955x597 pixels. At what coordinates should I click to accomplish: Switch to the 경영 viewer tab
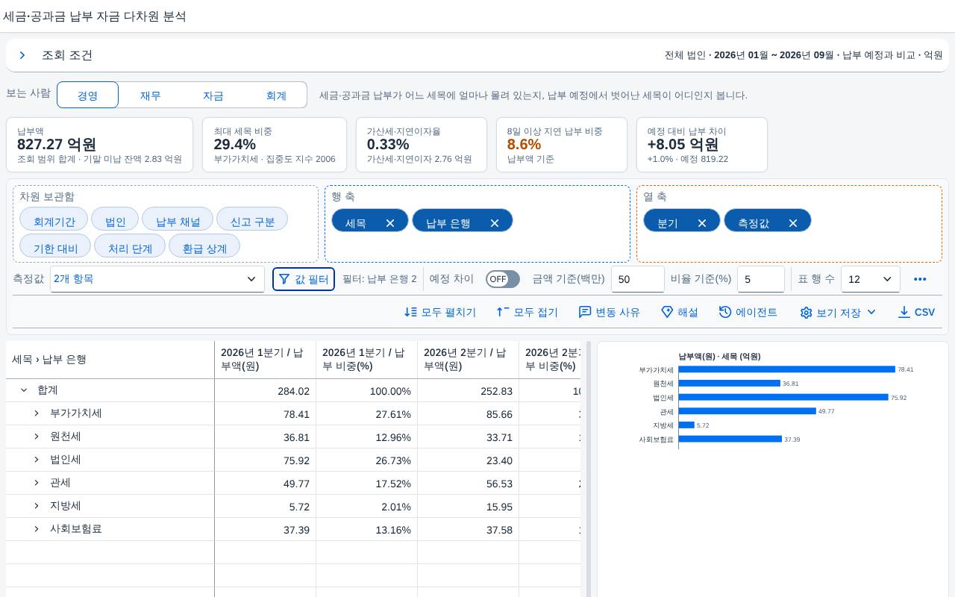88,95
